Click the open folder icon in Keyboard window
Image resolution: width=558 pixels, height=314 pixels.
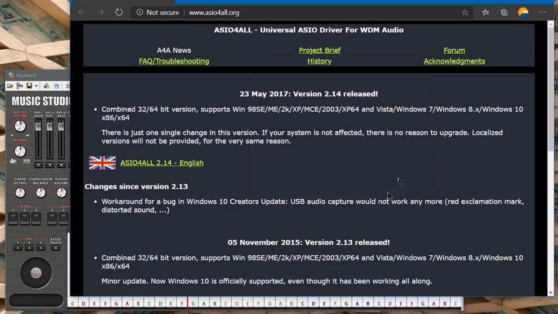[10, 86]
